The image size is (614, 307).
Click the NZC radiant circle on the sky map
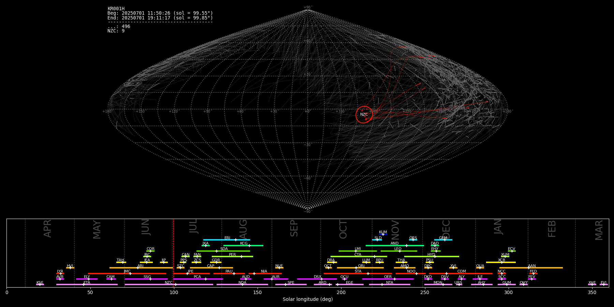[x=364, y=115]
